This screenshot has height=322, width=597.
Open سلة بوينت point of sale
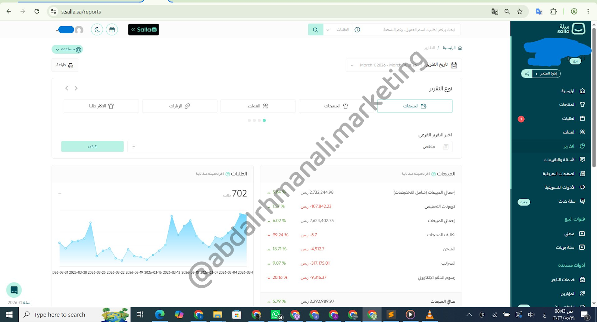pyautogui.click(x=570, y=247)
